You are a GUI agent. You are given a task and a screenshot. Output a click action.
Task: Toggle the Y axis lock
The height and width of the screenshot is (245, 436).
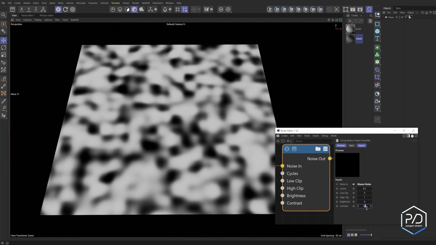(29, 10)
